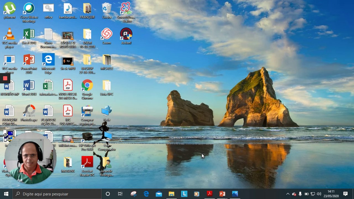Open SmoothDraw from the taskbar

point(133,194)
